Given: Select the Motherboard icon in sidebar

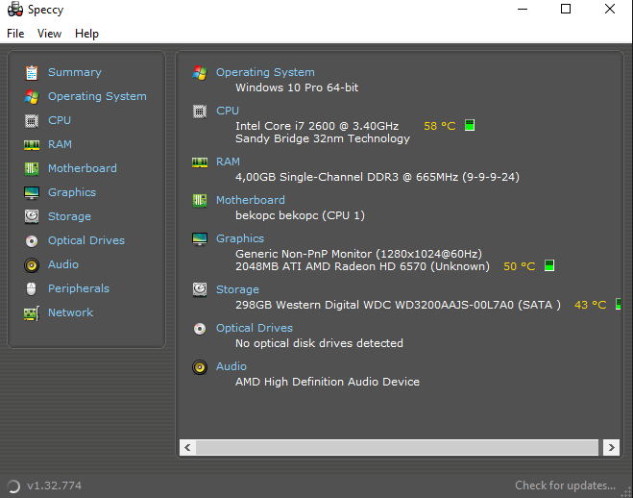Looking at the screenshot, I should (x=32, y=168).
